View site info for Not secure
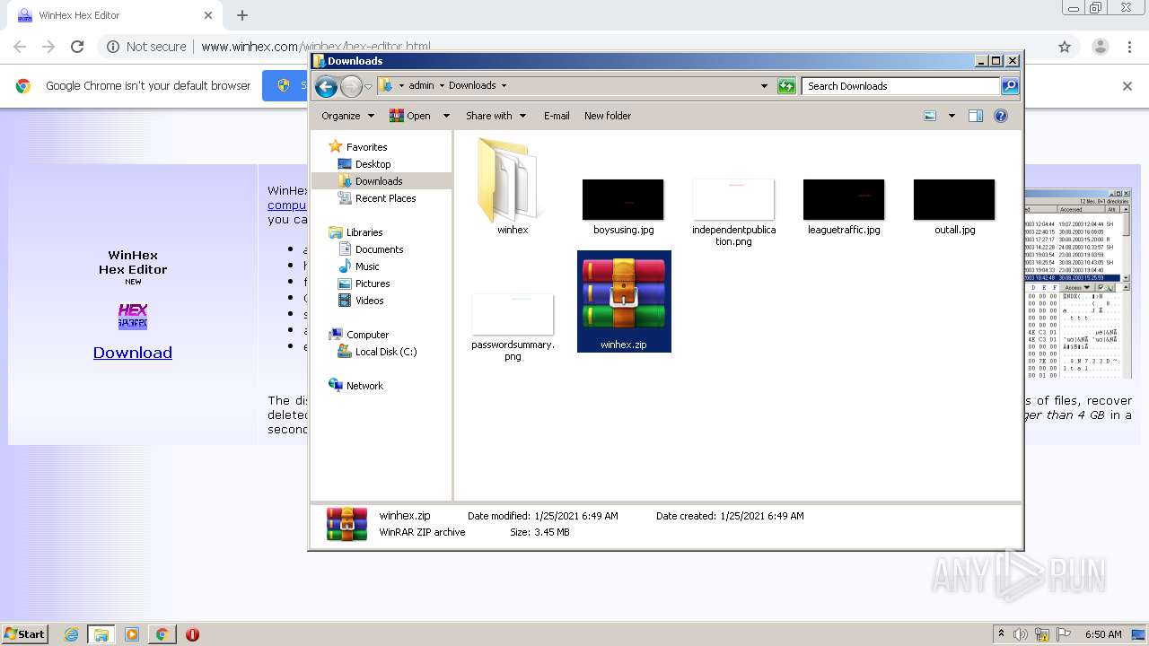Viewport: 1149px width, 646px height. (x=146, y=47)
